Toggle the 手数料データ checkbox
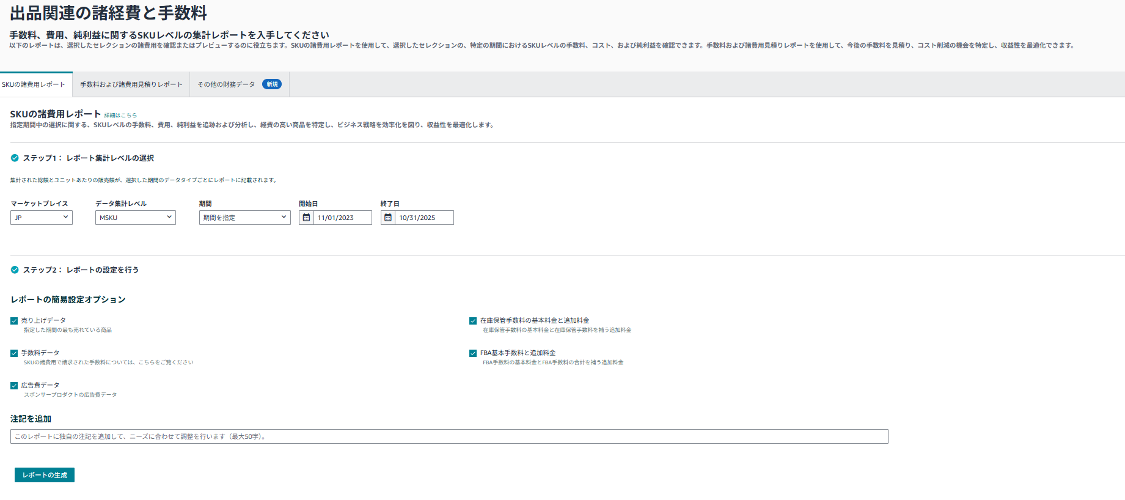This screenshot has height=500, width=1125. point(14,353)
